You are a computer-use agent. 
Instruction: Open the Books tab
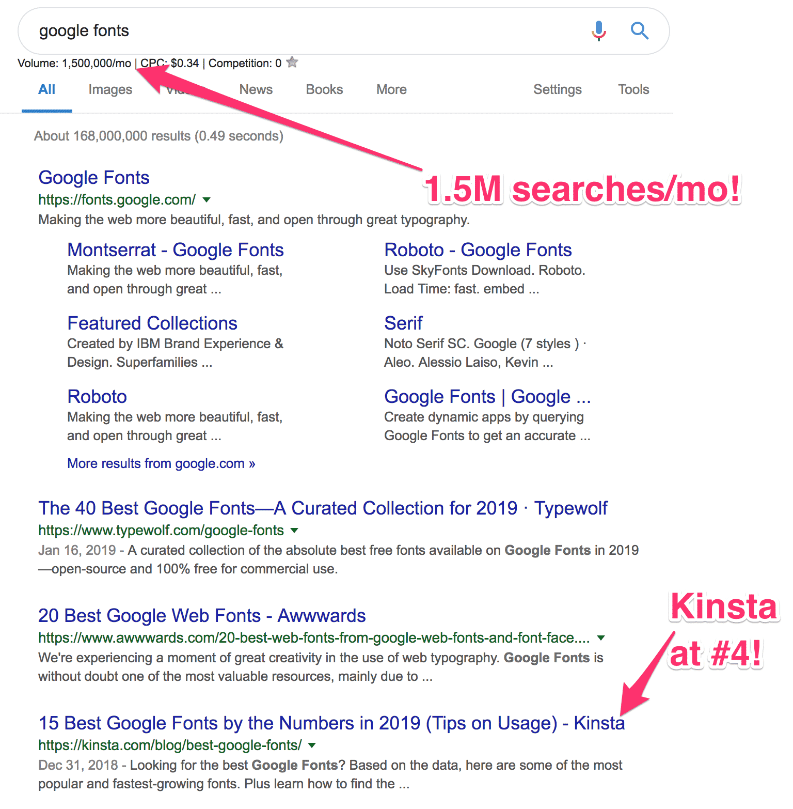tap(324, 89)
